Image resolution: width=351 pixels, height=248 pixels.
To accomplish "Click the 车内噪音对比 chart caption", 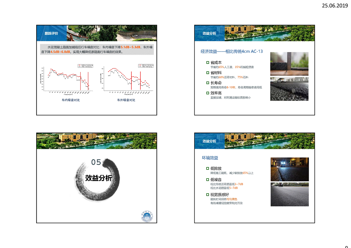I will coord(70,100).
